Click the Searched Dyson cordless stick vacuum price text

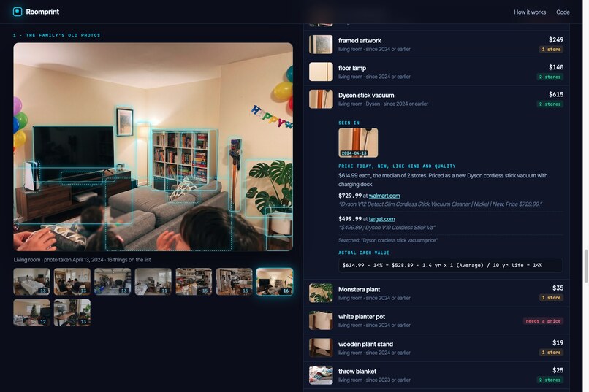[x=388, y=240]
